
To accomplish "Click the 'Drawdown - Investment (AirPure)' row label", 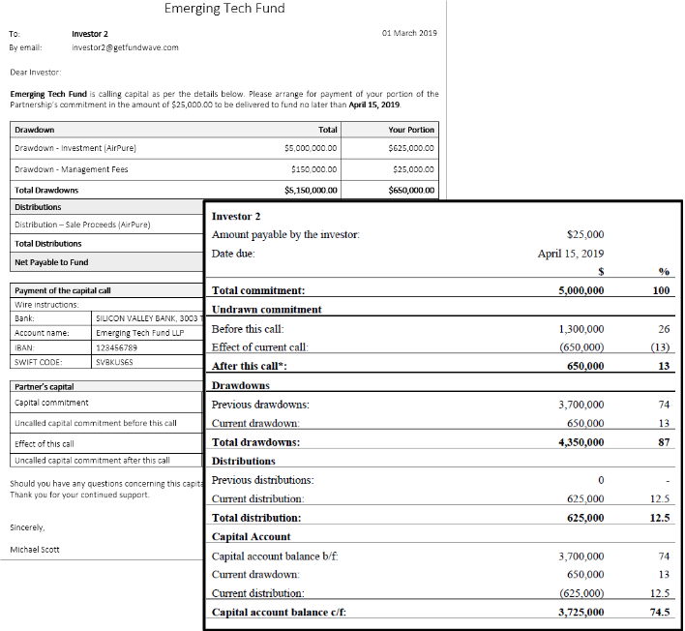I will coord(75,148).
